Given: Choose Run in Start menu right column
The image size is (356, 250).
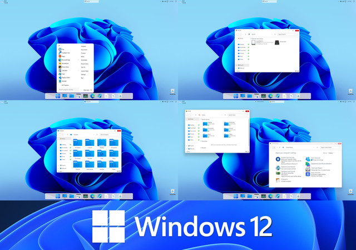Looking at the screenshot, I should pos(82,78).
